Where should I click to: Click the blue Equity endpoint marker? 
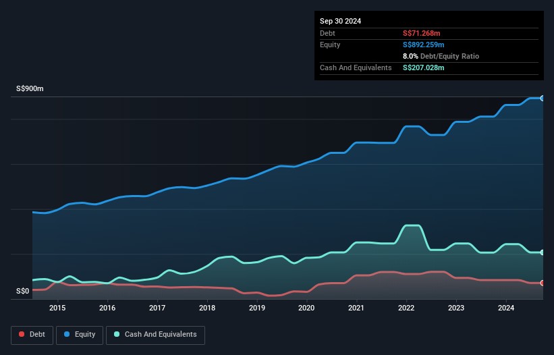[543, 99]
